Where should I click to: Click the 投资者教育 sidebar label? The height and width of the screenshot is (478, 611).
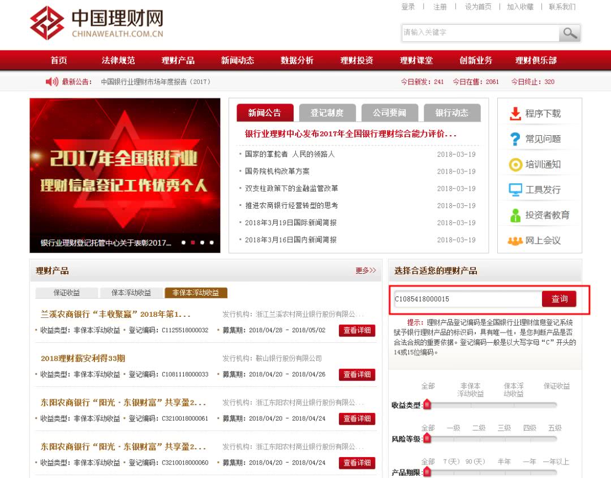[x=547, y=215]
